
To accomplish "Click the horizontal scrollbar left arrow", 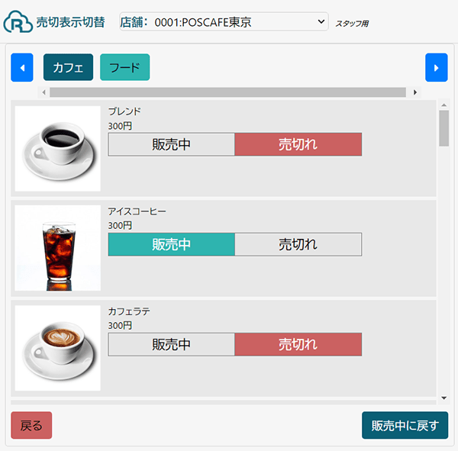I will point(44,92).
